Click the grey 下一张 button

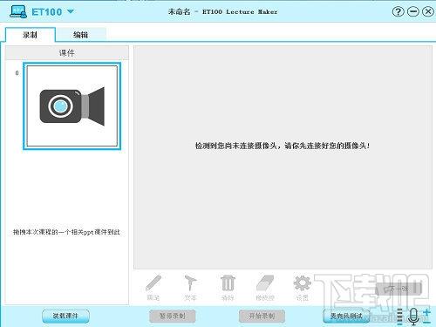[399, 289]
